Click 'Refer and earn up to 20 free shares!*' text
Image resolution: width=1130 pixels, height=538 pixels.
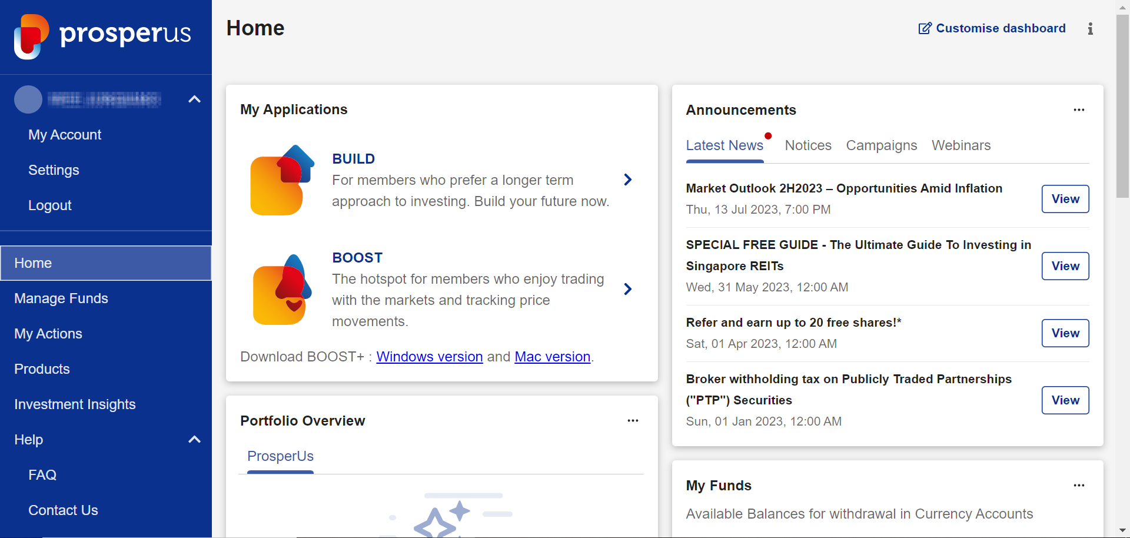point(793,323)
